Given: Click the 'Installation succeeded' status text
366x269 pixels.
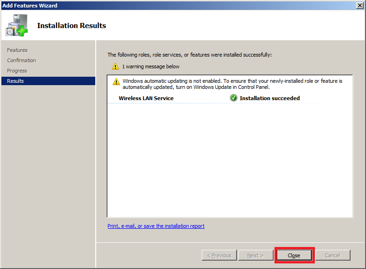Looking at the screenshot, I should [269, 98].
